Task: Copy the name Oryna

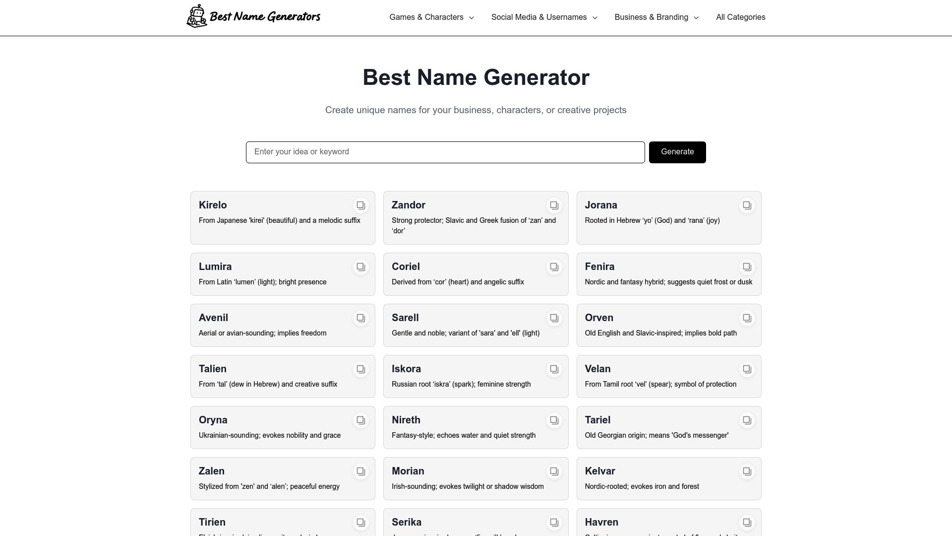Action: pyautogui.click(x=361, y=420)
